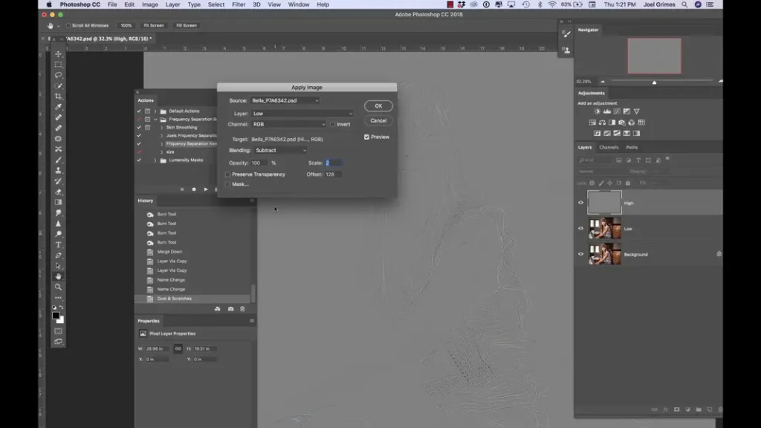This screenshot has width=761, height=428.
Task: Select the Path Selection tool
Action: tap(58, 266)
